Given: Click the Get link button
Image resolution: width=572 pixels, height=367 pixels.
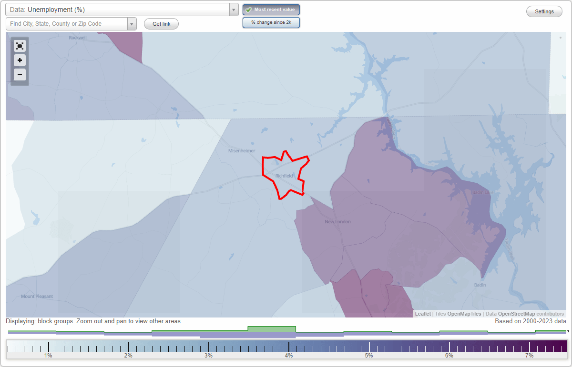Looking at the screenshot, I should 161,23.
